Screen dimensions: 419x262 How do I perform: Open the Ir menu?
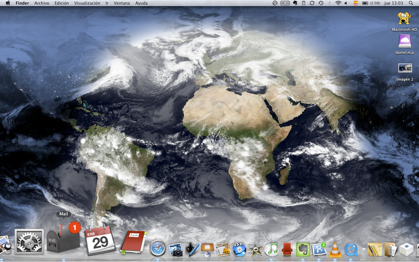click(107, 3)
